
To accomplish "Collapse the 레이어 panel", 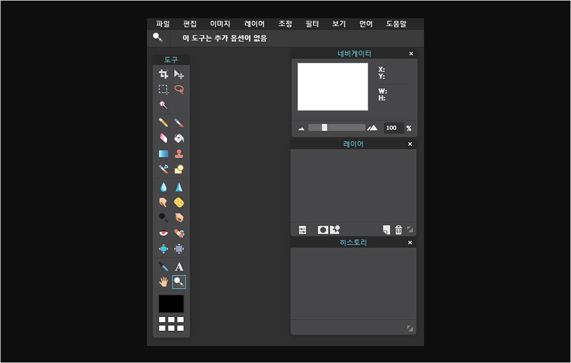I will [x=409, y=144].
